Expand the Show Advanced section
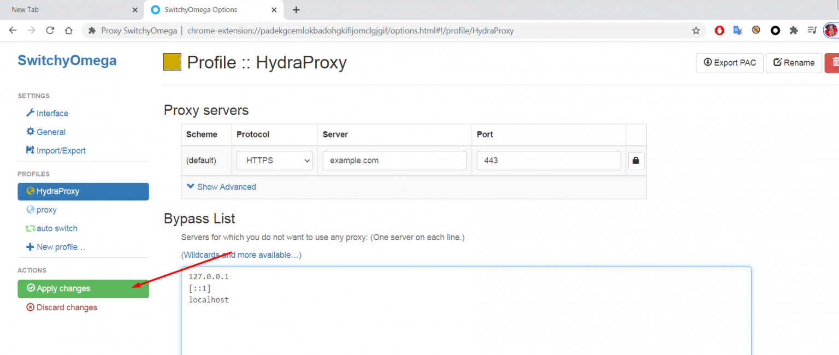This screenshot has width=839, height=355. pos(221,187)
